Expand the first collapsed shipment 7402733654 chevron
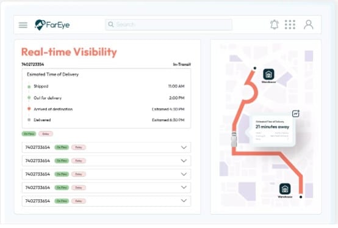 pos(184,147)
